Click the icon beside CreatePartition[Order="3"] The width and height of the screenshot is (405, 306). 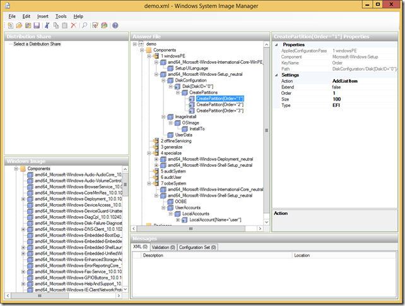point(191,111)
